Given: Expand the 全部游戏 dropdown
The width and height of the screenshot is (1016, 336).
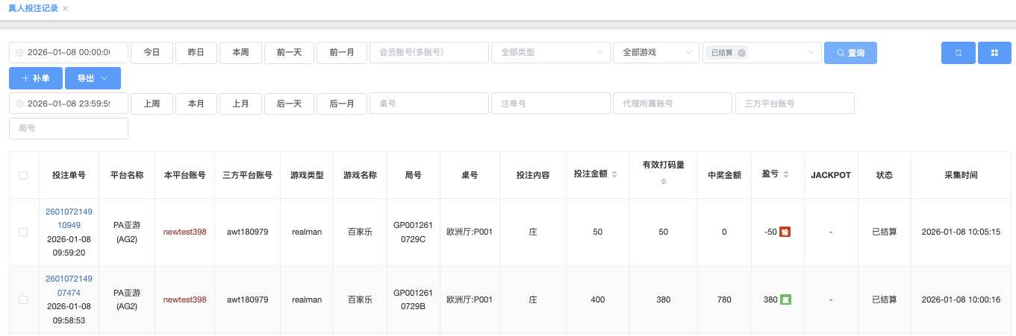Looking at the screenshot, I should 655,53.
